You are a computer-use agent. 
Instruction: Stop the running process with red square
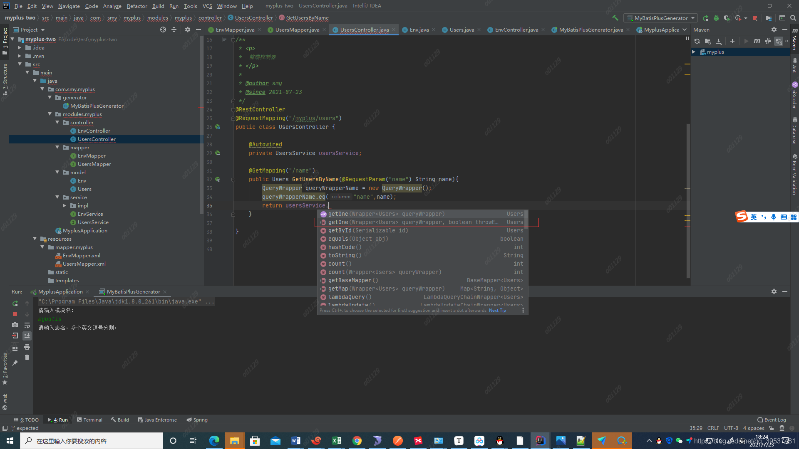(x=755, y=18)
